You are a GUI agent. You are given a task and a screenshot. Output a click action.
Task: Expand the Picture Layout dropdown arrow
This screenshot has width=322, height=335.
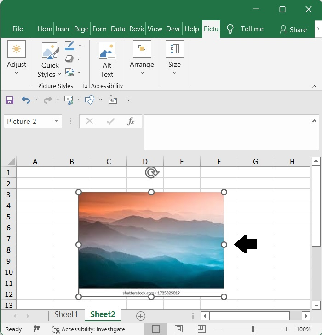click(x=79, y=72)
